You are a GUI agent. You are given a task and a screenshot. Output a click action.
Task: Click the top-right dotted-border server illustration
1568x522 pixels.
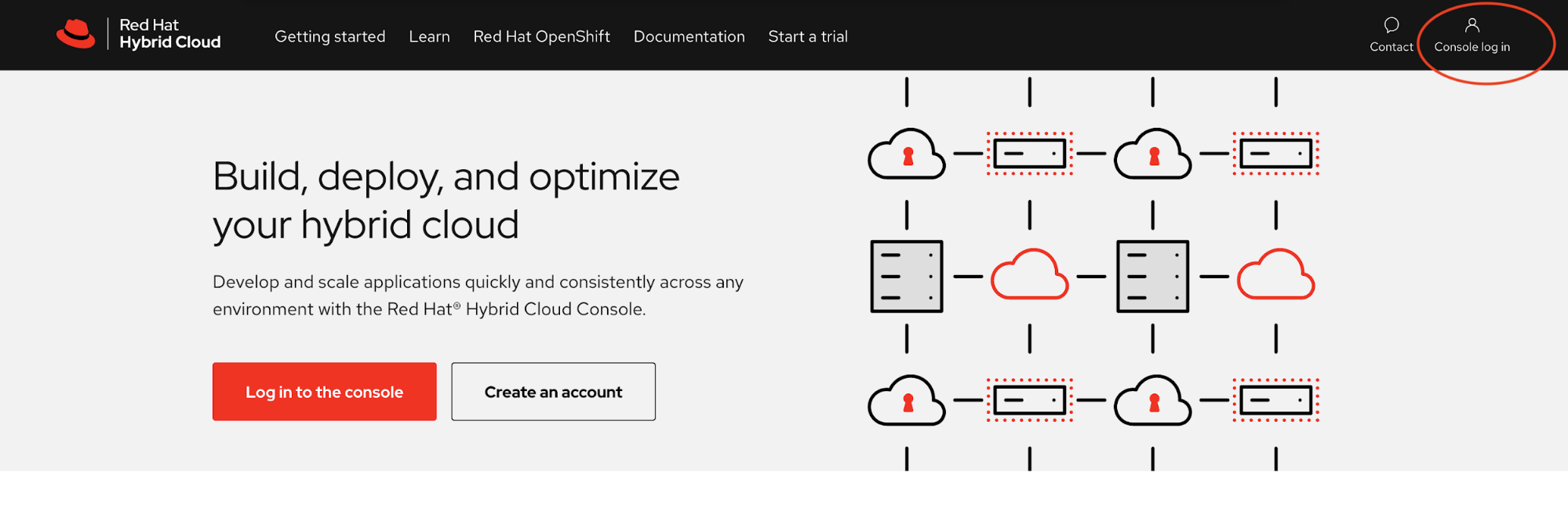click(x=1275, y=154)
